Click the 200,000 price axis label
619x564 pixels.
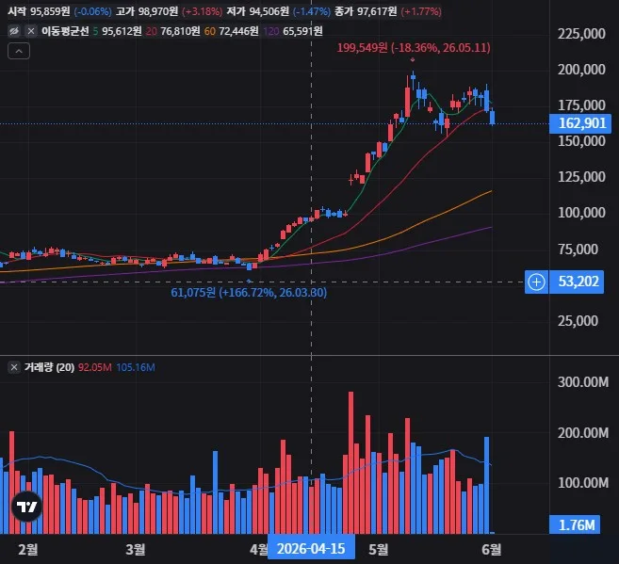click(581, 70)
